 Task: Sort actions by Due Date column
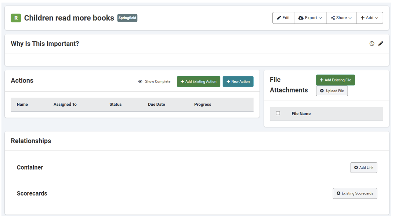[156, 105]
